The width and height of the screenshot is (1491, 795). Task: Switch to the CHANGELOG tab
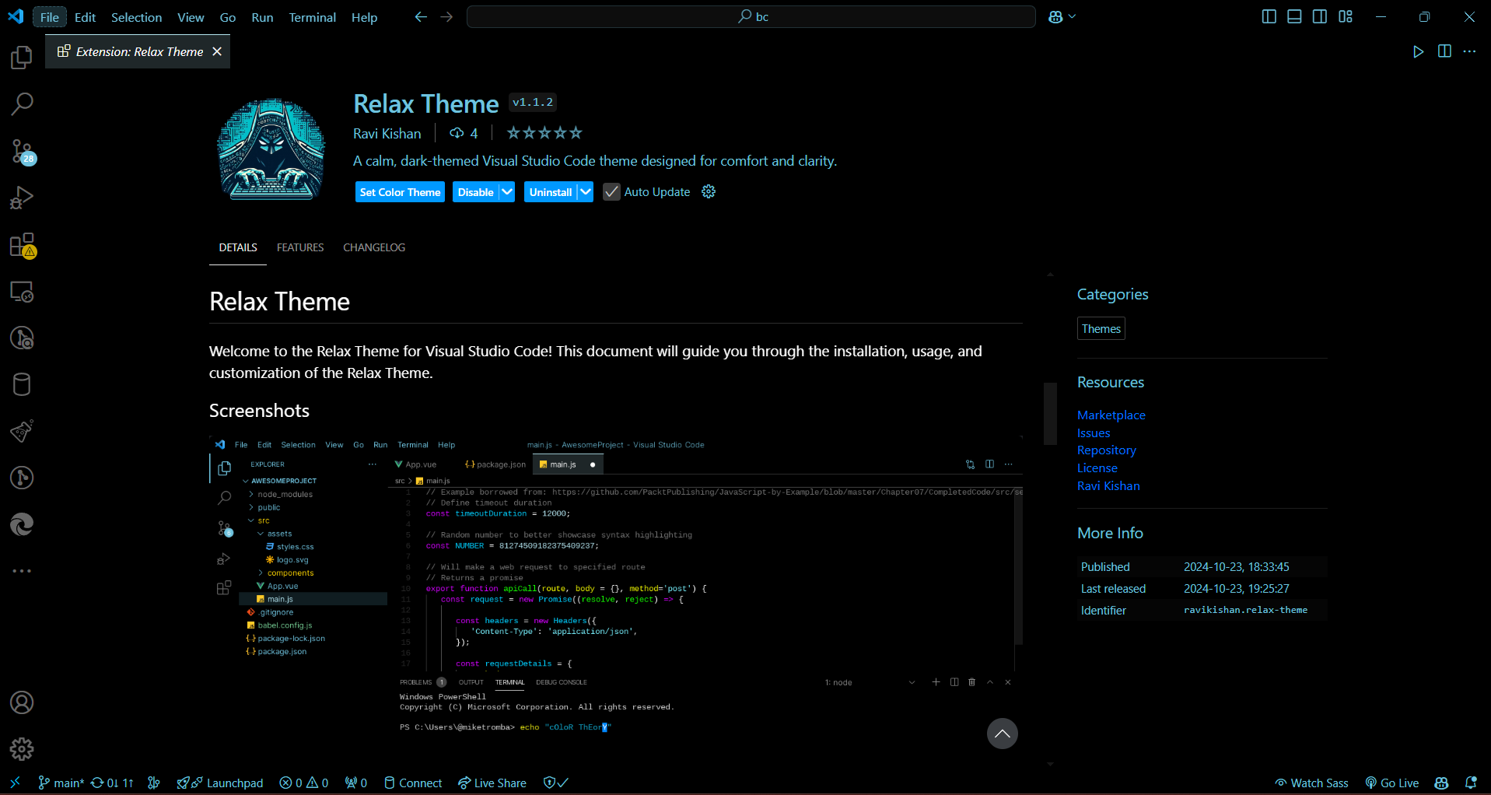[374, 247]
